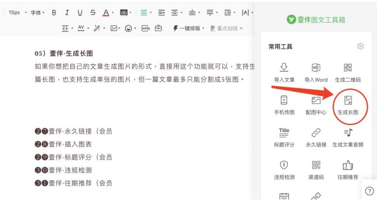
Task: Expand the emoji dropdown arrow
Action: pyautogui.click(x=135, y=28)
